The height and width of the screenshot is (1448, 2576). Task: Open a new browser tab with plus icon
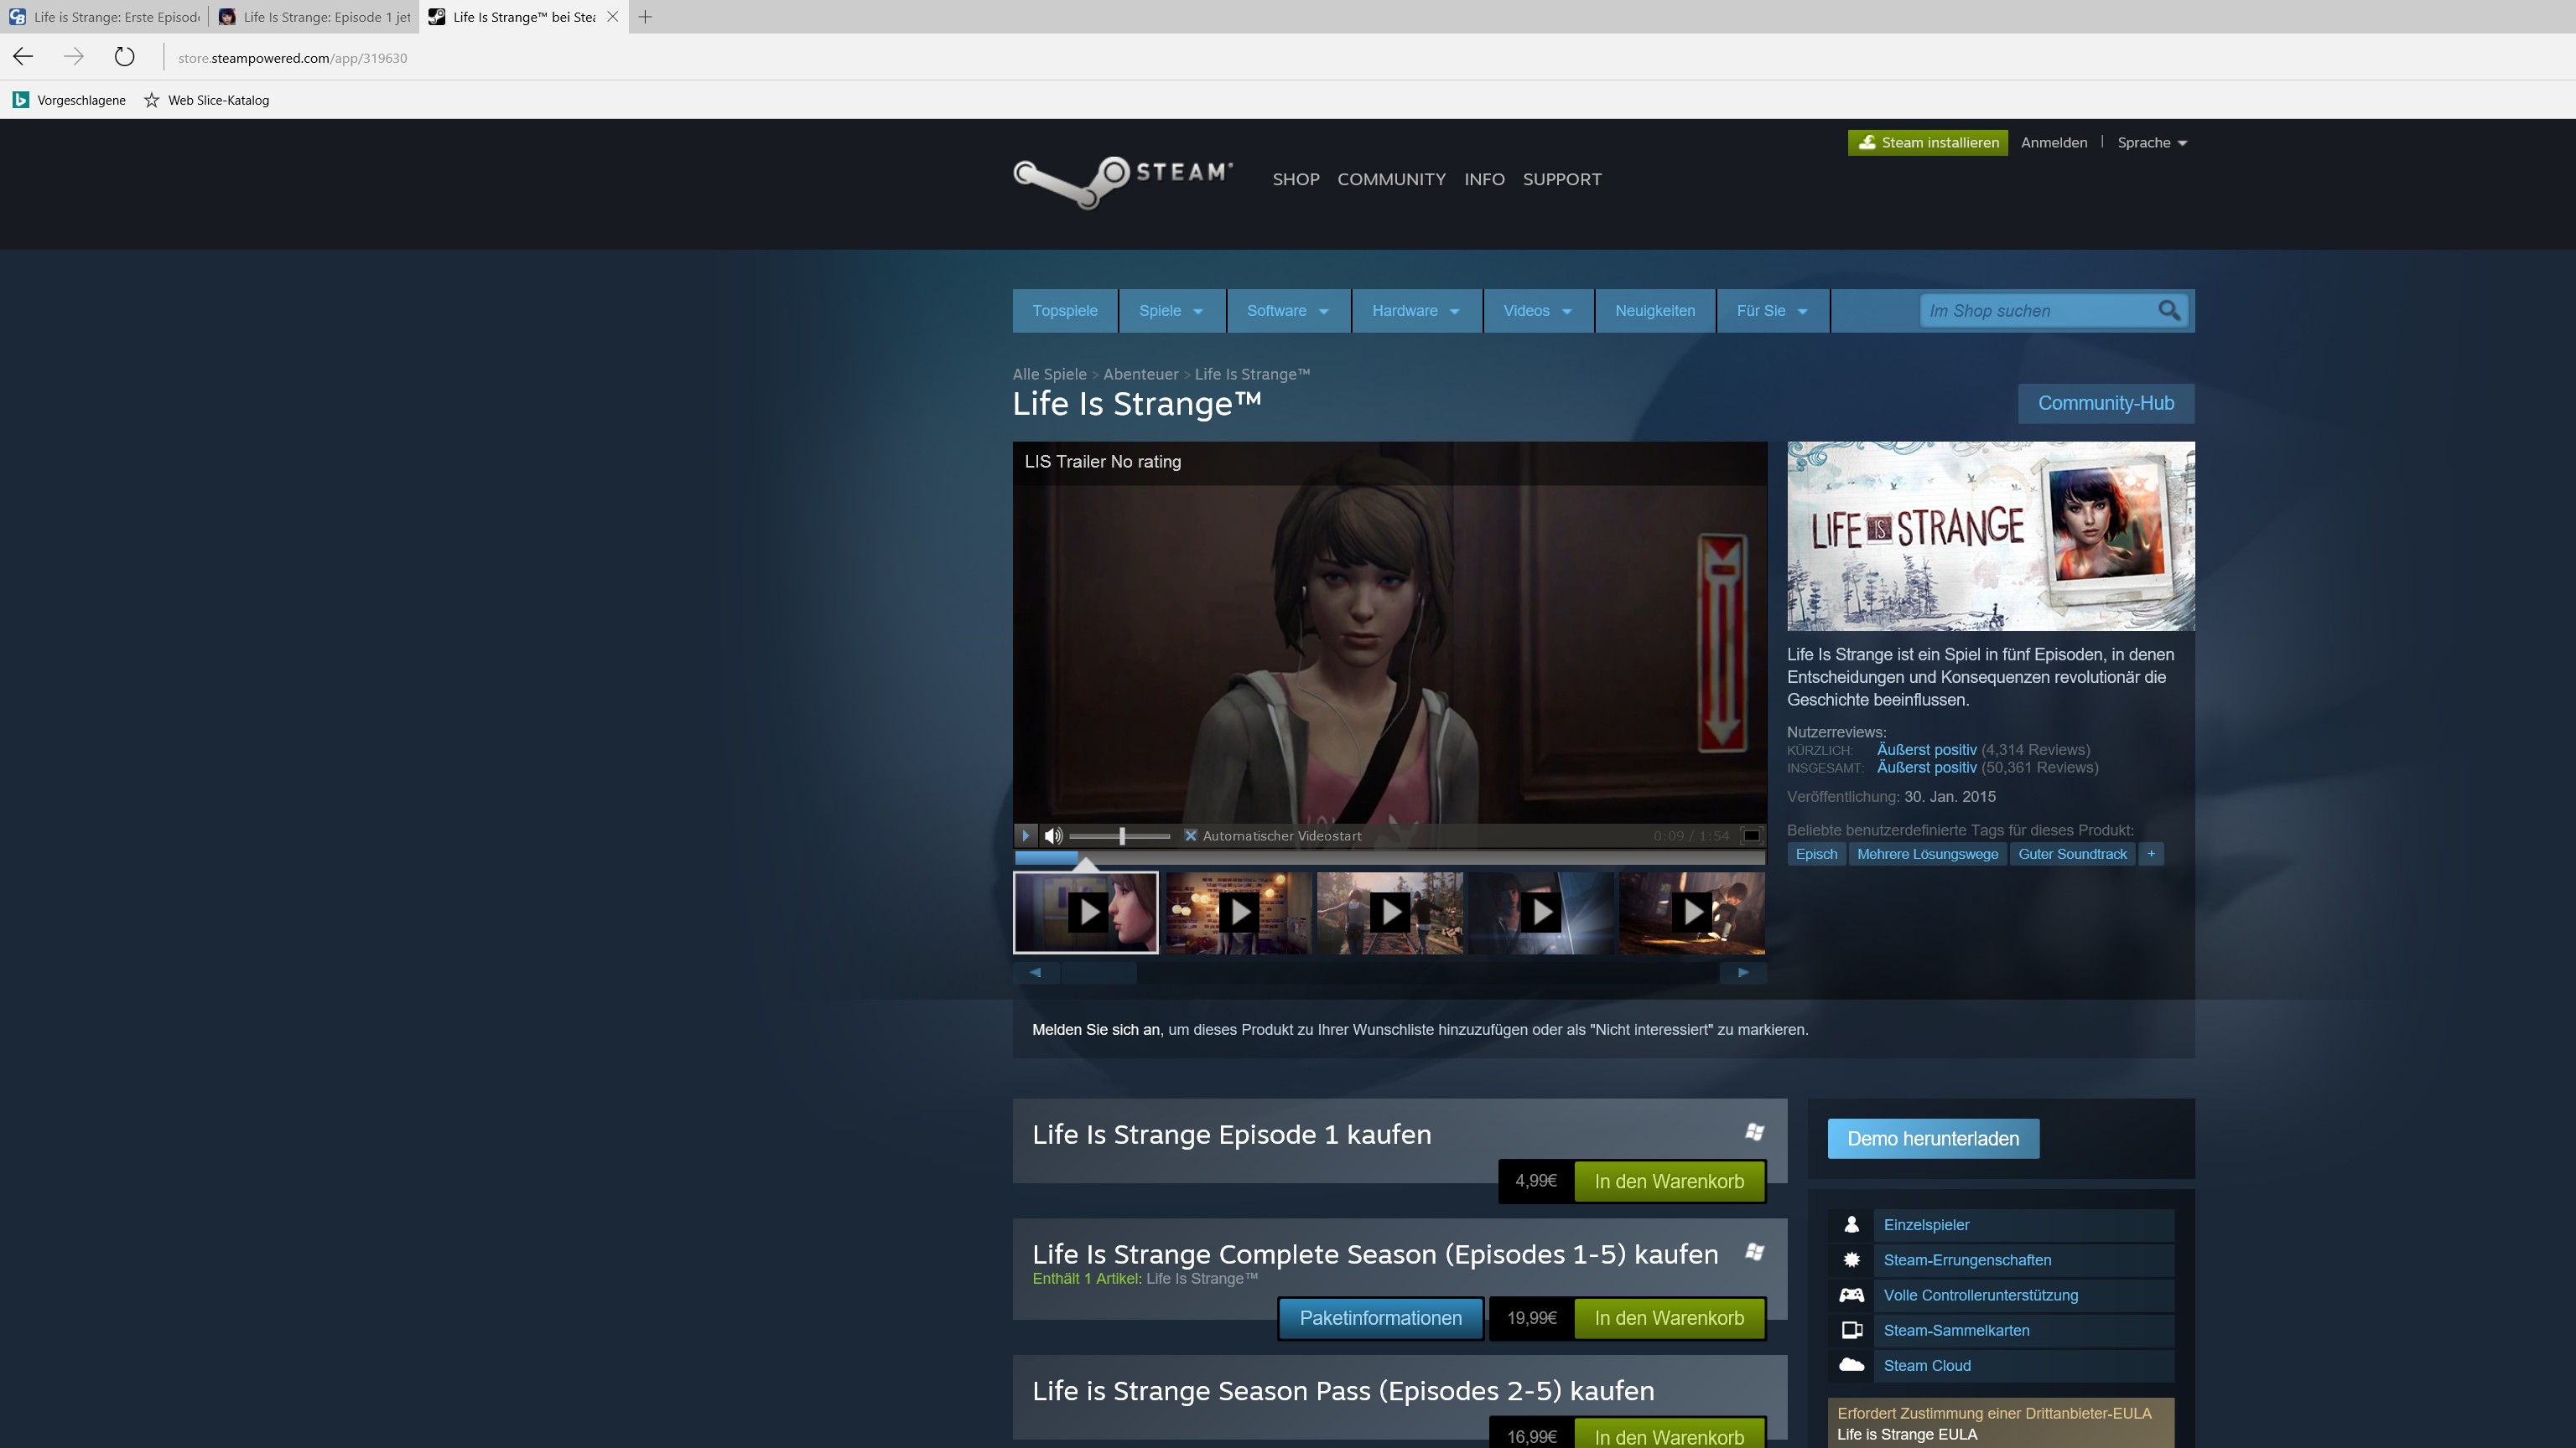pyautogui.click(x=645, y=17)
